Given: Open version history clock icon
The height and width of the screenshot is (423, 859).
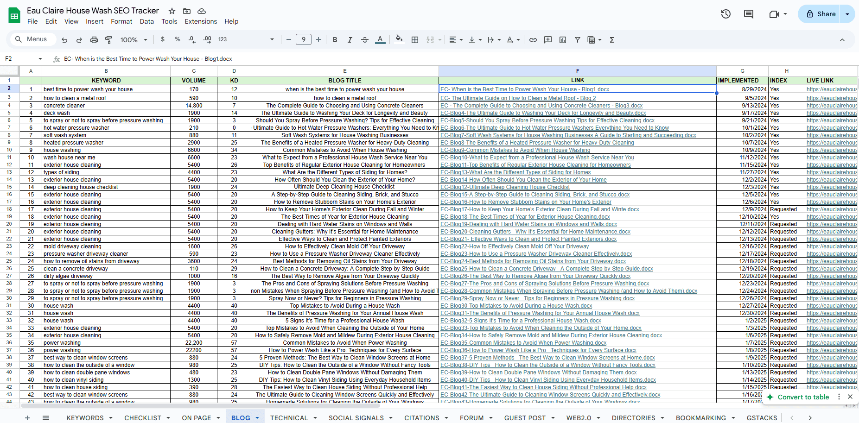Looking at the screenshot, I should pyautogui.click(x=726, y=14).
